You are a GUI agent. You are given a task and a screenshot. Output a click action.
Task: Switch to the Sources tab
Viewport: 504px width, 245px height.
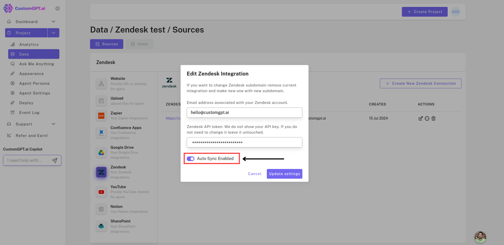click(x=106, y=44)
